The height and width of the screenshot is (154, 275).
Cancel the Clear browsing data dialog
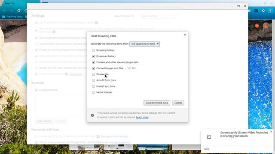coord(178,103)
